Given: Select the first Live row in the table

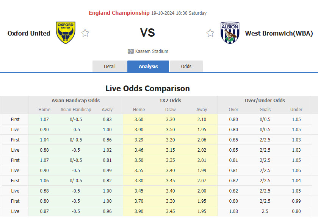Looking at the screenshot, I should pos(15,129).
